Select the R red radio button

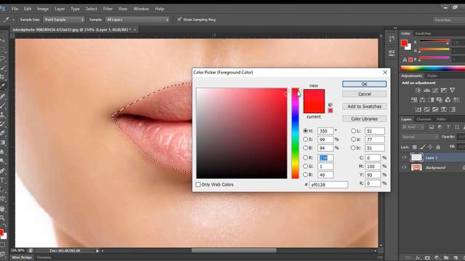coord(305,158)
